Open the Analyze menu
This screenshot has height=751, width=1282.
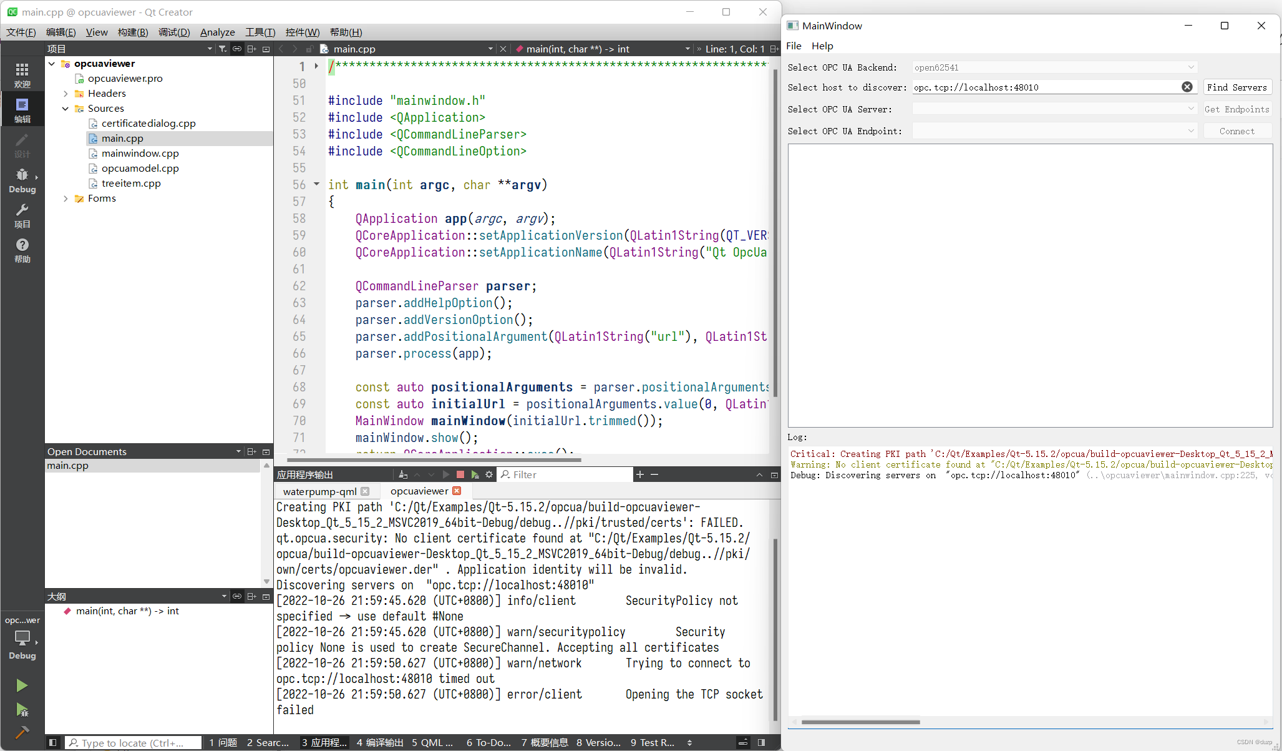tap(217, 32)
